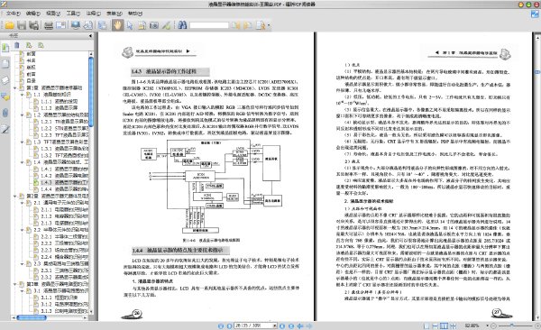The image size is (541, 330).
Task: Collapse the 第1章 bookmark node
Action: pos(15,87)
